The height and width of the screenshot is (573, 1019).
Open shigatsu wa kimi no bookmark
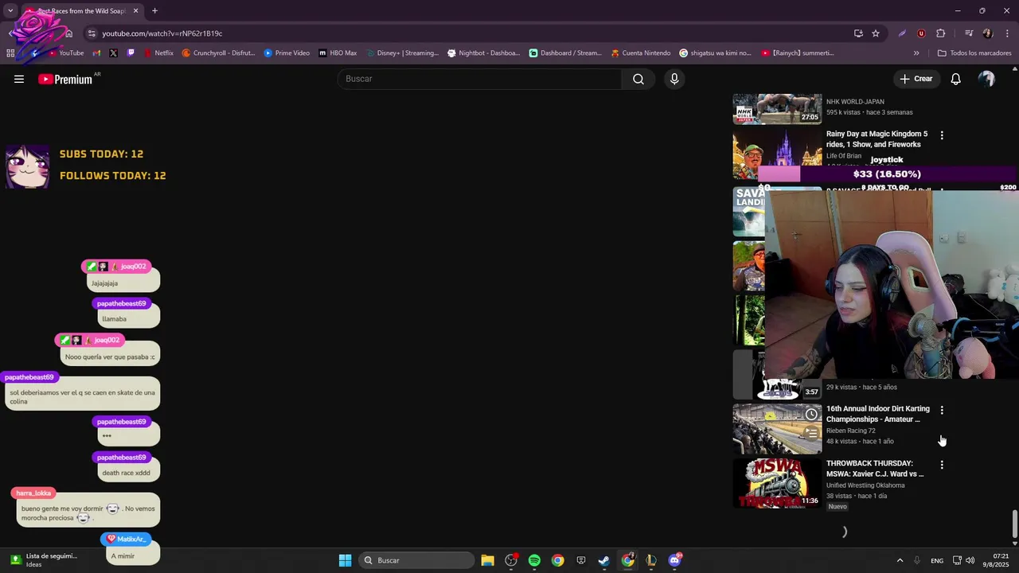click(x=715, y=53)
